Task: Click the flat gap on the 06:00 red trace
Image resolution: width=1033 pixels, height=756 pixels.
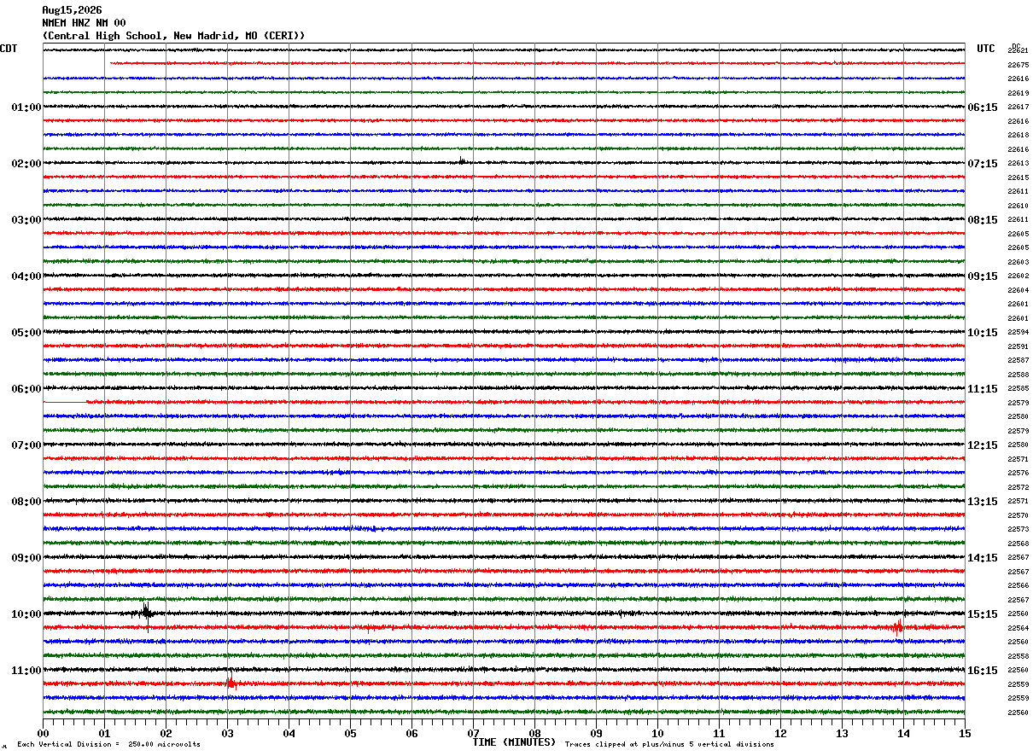Action: (65, 401)
